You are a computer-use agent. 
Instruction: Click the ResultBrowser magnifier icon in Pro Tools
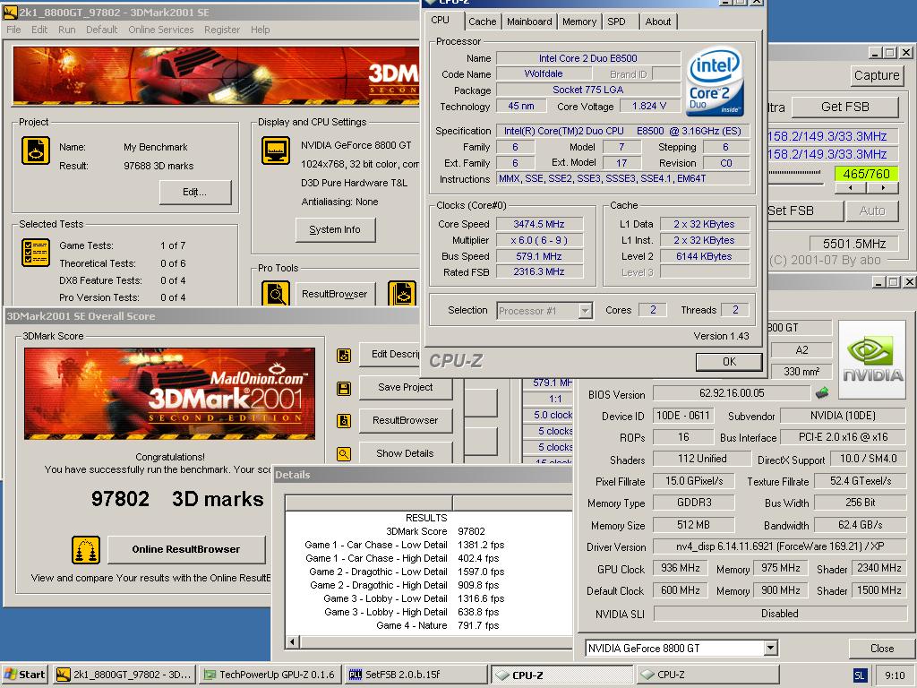(276, 293)
